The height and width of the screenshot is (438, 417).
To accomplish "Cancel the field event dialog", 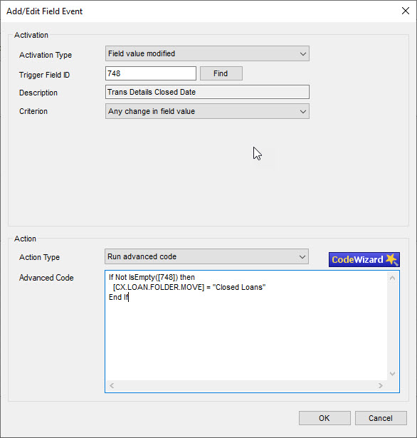I will click(381, 418).
